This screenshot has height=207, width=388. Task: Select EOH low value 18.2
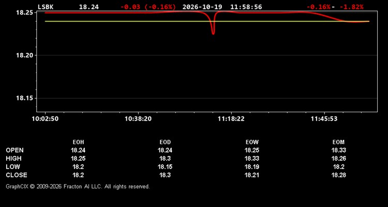78,167
